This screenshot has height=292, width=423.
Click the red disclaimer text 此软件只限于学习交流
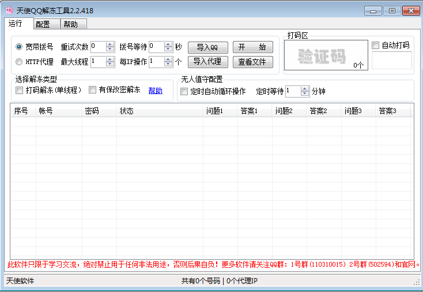[42, 264]
